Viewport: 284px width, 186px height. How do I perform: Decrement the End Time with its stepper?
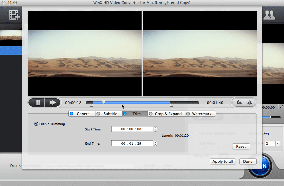[x=155, y=145]
